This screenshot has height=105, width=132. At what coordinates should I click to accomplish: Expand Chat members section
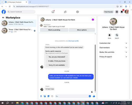(x=113, y=48)
